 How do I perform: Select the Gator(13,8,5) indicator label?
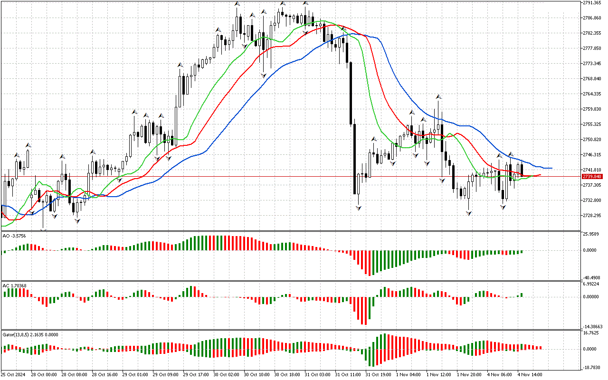[30, 334]
